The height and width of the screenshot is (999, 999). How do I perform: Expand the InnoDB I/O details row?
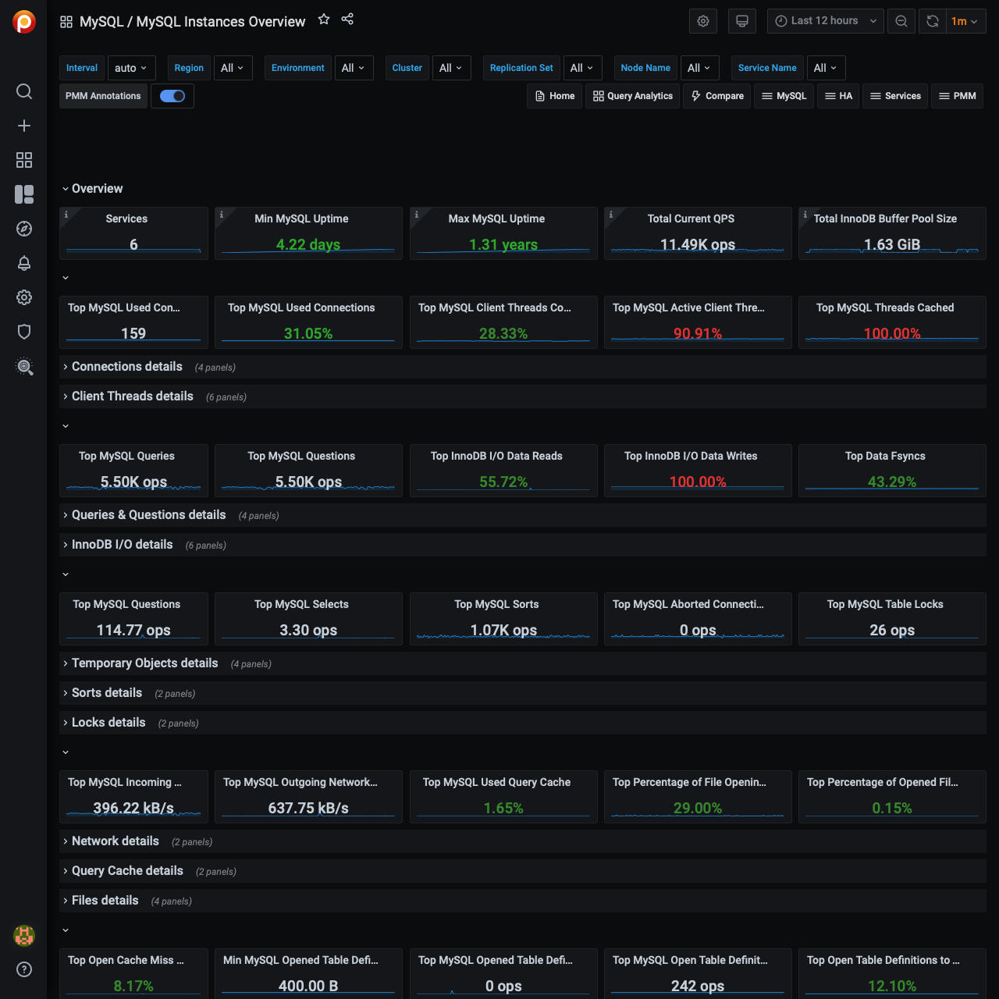[x=123, y=545]
